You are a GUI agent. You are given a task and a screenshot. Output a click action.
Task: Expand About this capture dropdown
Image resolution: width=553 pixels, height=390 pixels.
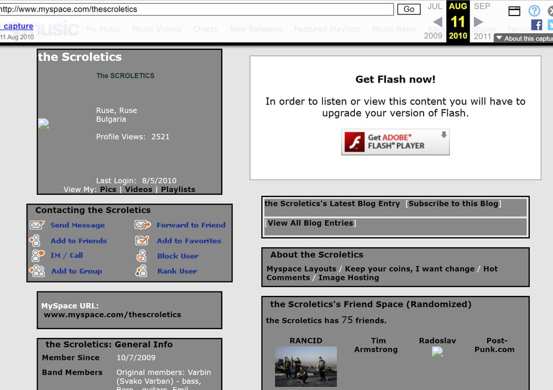coord(524,38)
